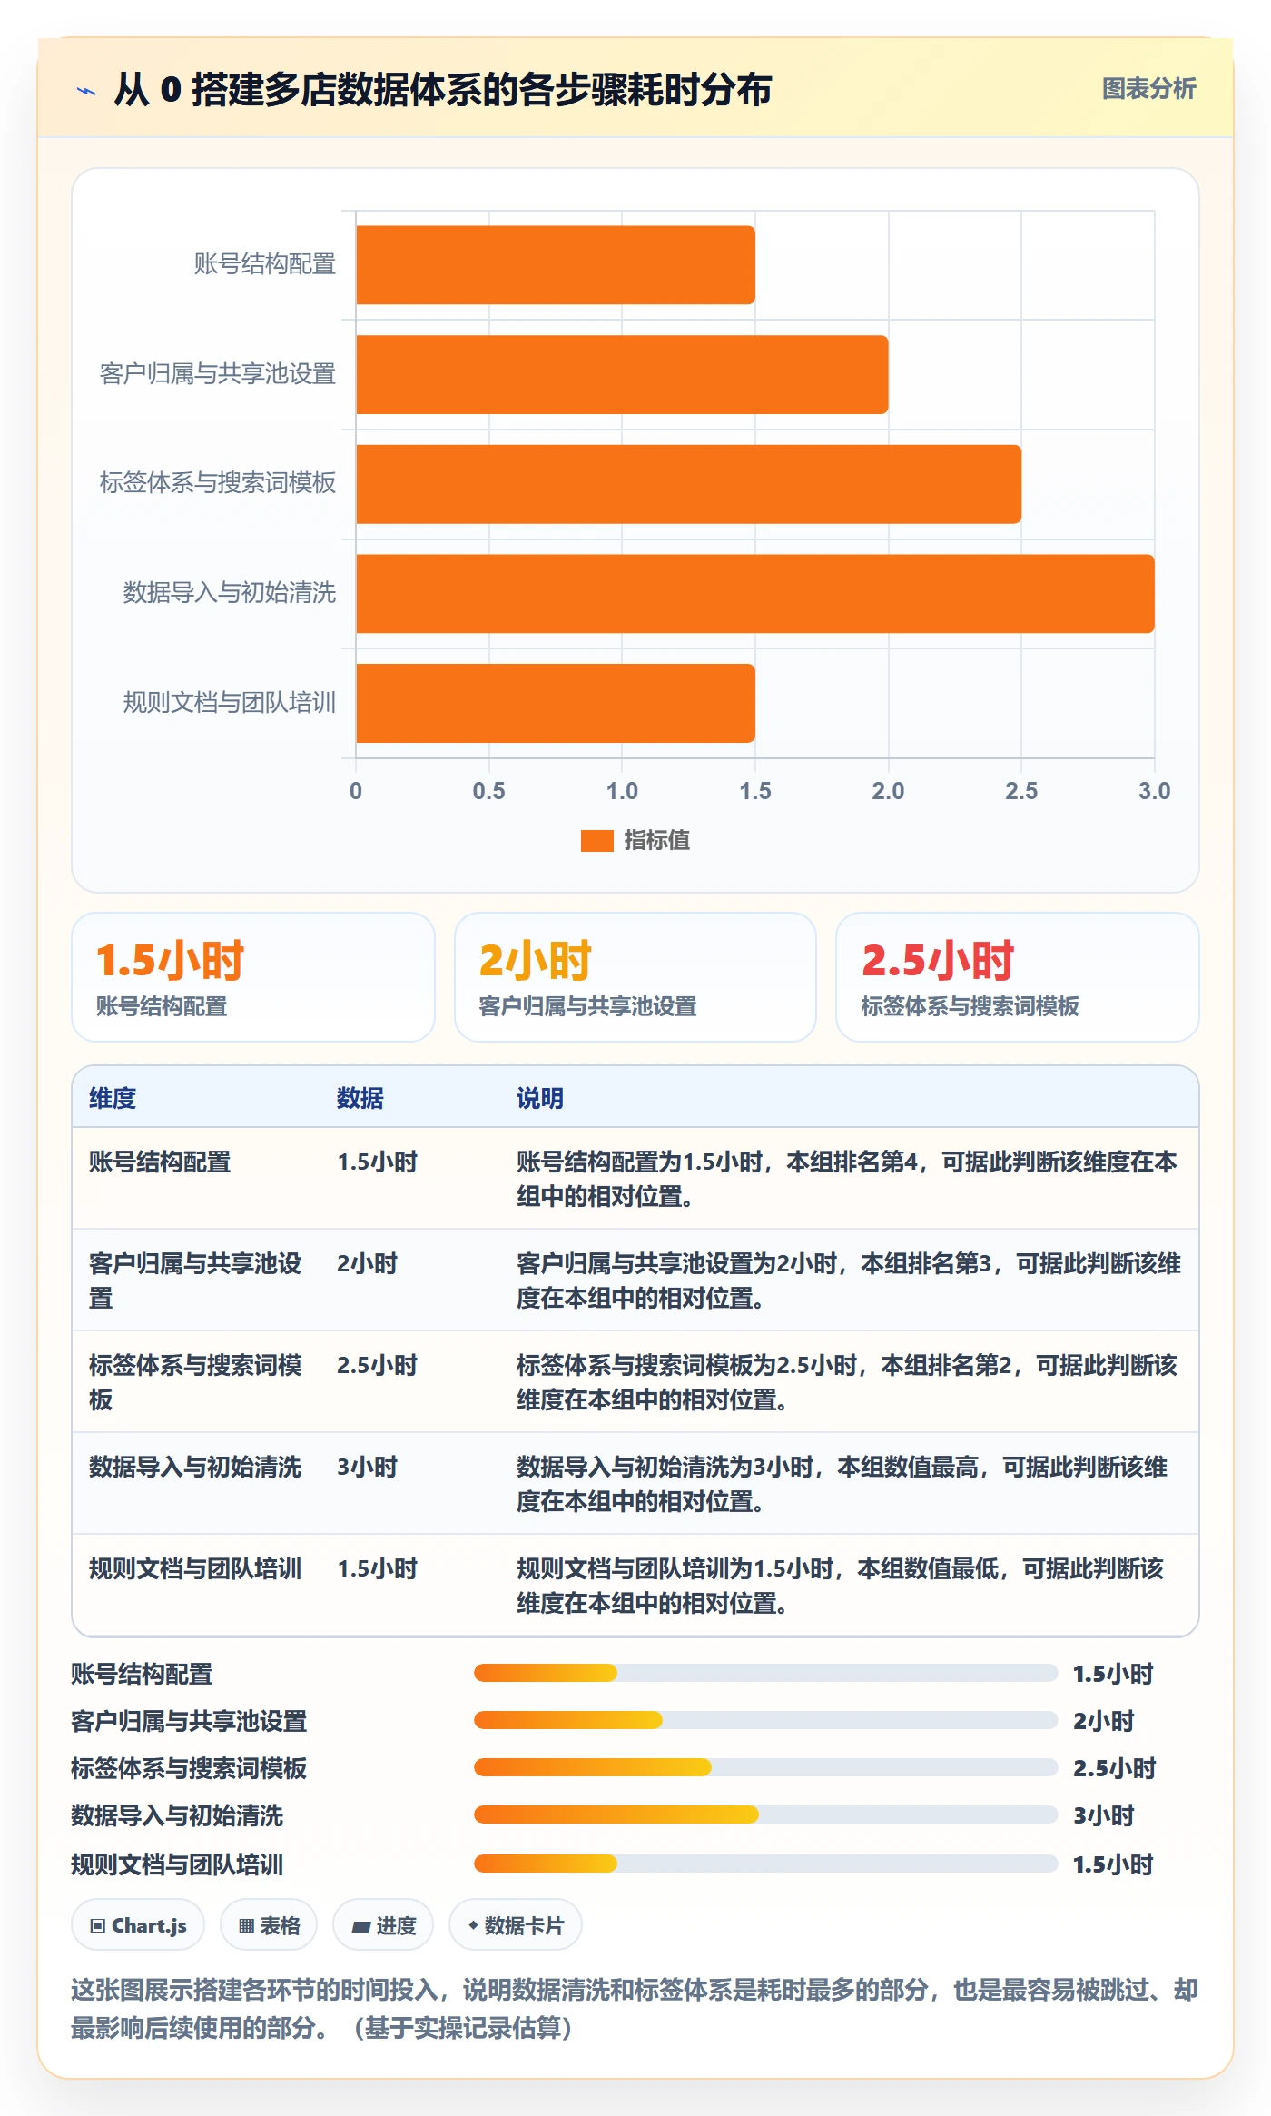Click the 维度 table column header

coord(113,1098)
